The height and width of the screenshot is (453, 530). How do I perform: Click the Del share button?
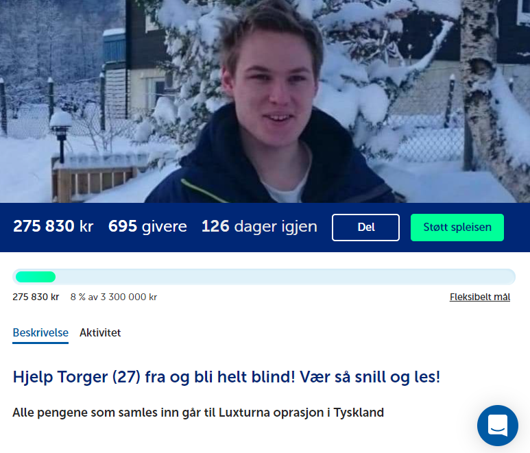click(x=365, y=228)
